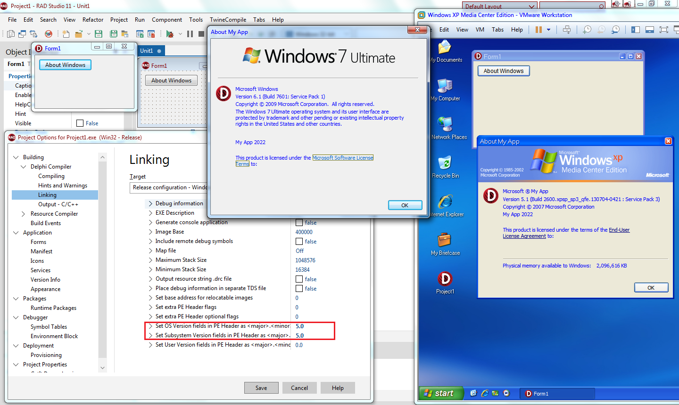Click About Windows button in XP Form1 window
This screenshot has width=679, height=405.
[x=504, y=71]
